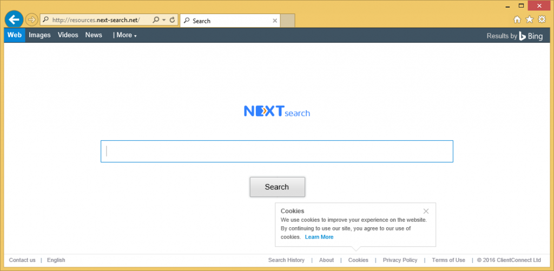Click the Home icon in browser toolbar
The image size is (554, 271).
click(x=517, y=20)
